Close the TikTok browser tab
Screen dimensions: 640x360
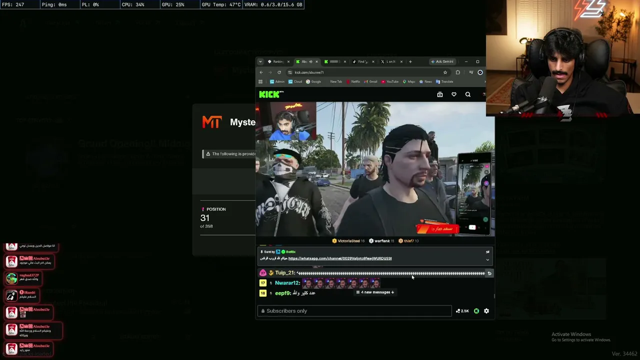373,61
